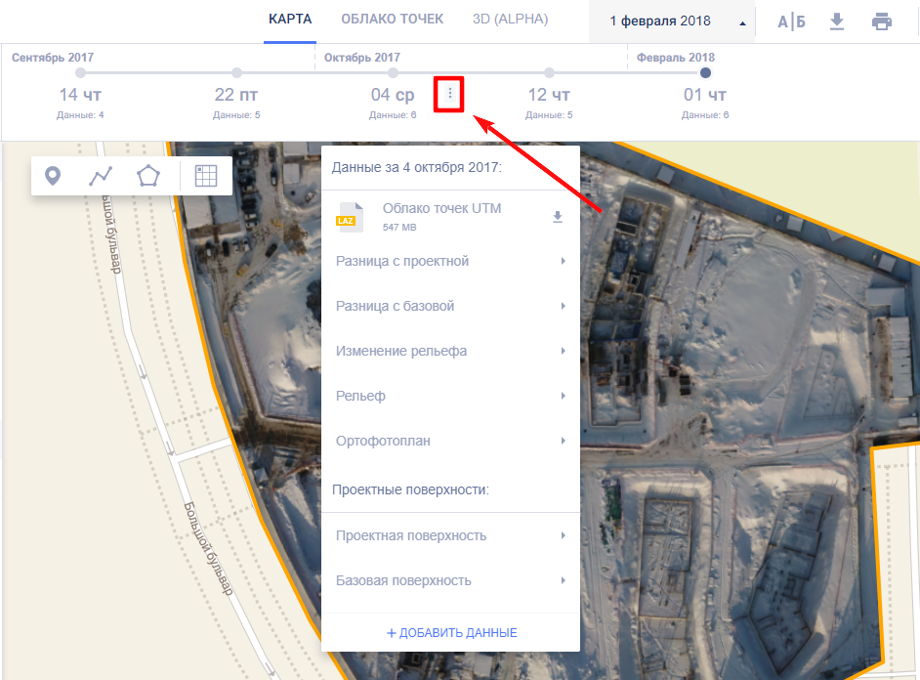This screenshot has height=680, width=920.
Task: Open the Базовая поверхность menu item
Action: [x=450, y=580]
